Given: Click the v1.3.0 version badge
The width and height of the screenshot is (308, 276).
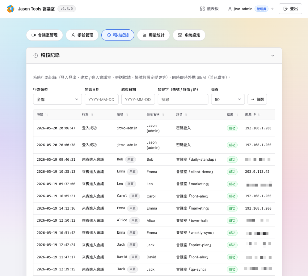Looking at the screenshot, I should pos(66,9).
